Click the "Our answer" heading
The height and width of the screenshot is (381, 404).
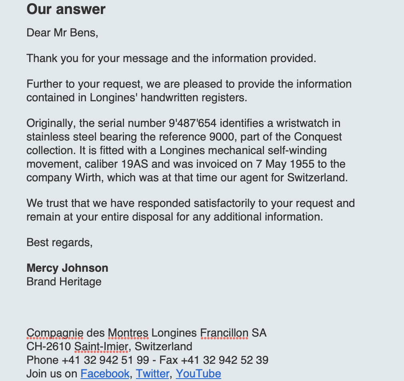coord(66,9)
